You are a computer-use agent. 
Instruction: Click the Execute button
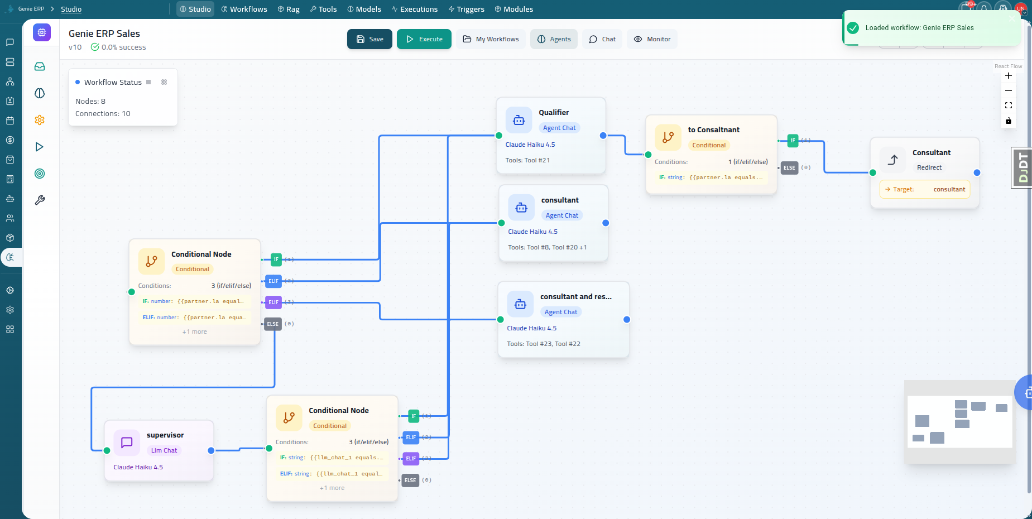(x=424, y=39)
